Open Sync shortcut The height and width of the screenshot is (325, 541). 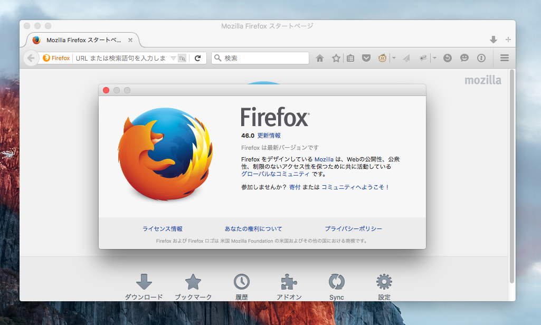[x=336, y=287]
